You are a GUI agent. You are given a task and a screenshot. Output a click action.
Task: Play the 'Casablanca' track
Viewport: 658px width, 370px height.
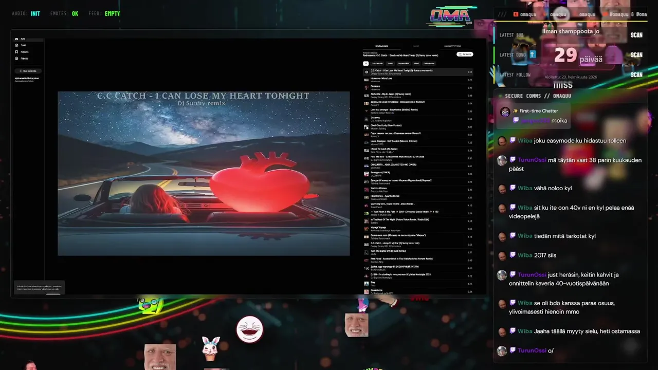coord(418,291)
